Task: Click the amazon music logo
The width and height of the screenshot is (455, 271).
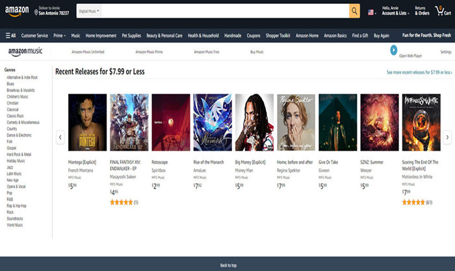Action: 25,52
